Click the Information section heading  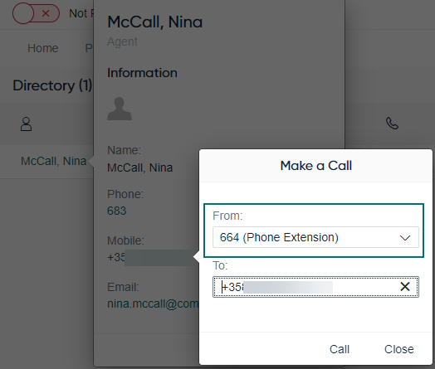click(x=142, y=73)
